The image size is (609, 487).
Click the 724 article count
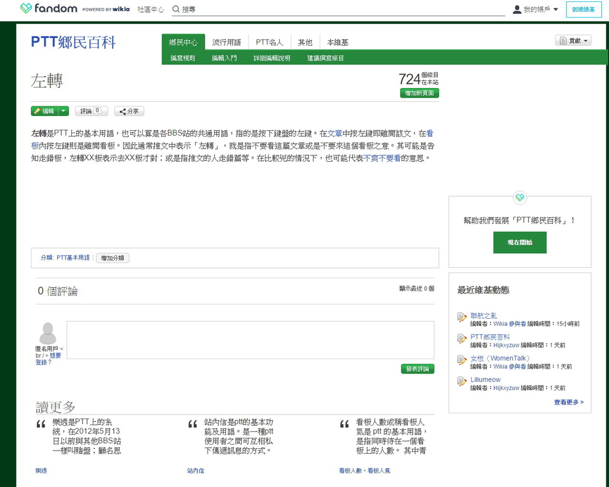pos(409,79)
